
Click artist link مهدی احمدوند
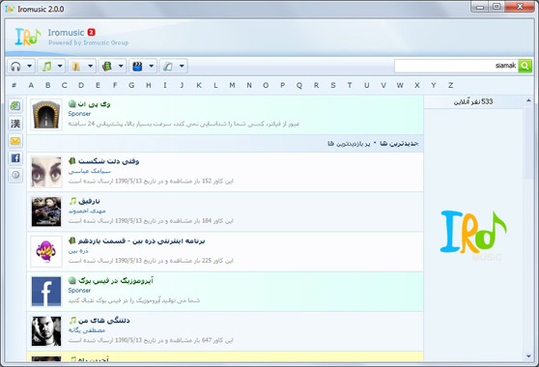(x=87, y=211)
